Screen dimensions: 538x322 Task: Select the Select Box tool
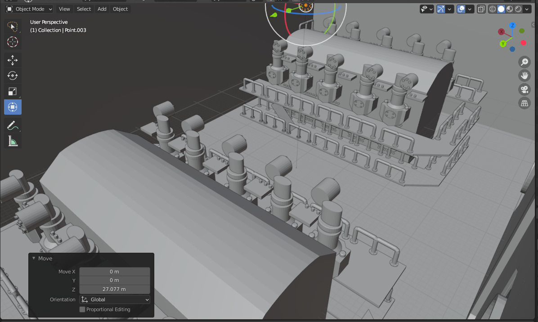(13, 27)
